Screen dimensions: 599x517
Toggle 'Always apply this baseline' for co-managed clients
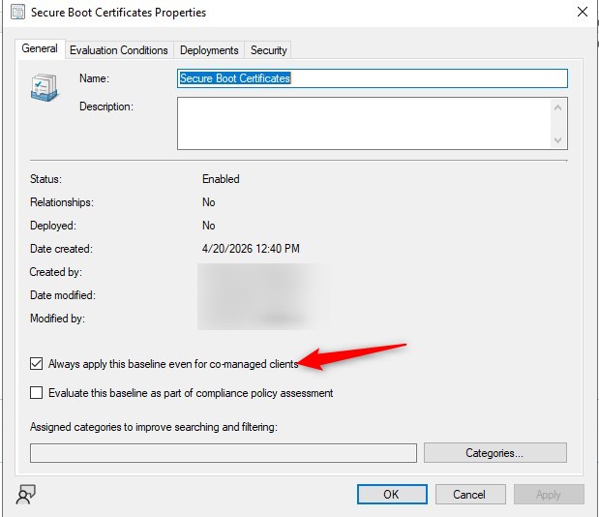tap(37, 364)
